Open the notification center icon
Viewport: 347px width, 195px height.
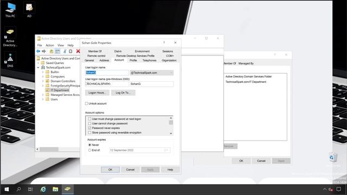[338, 189]
